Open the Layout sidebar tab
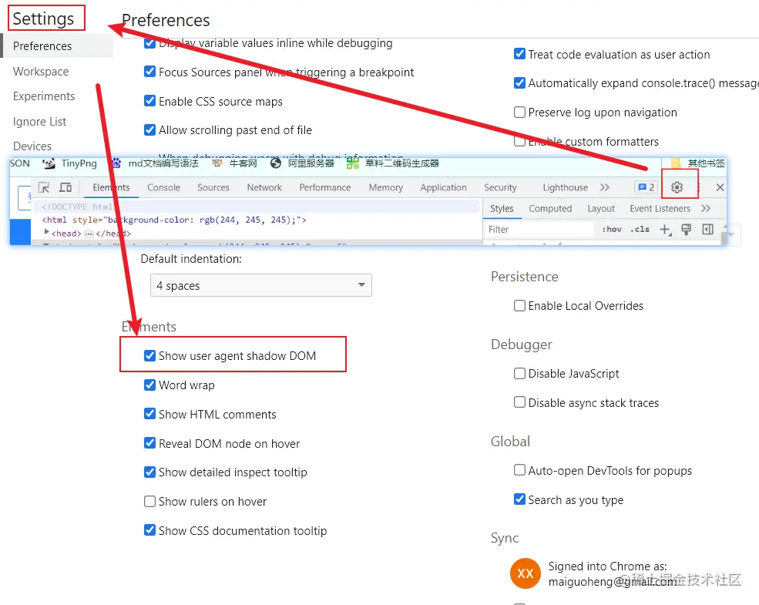 (601, 209)
